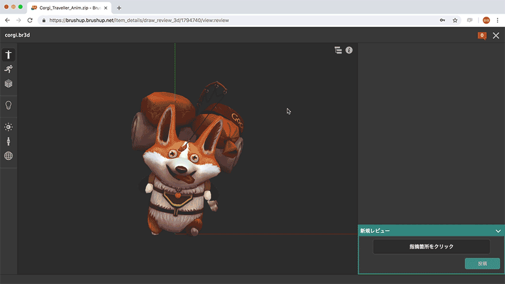Go forward in browser history
The width and height of the screenshot is (505, 284).
pyautogui.click(x=19, y=20)
